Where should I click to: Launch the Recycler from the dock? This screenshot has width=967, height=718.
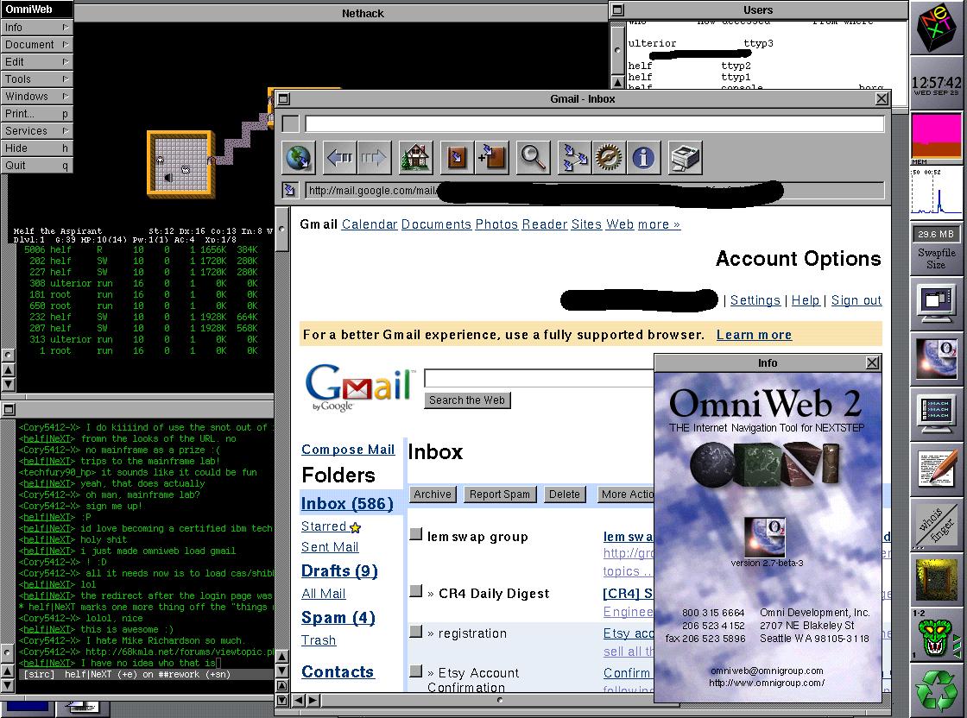(938, 689)
